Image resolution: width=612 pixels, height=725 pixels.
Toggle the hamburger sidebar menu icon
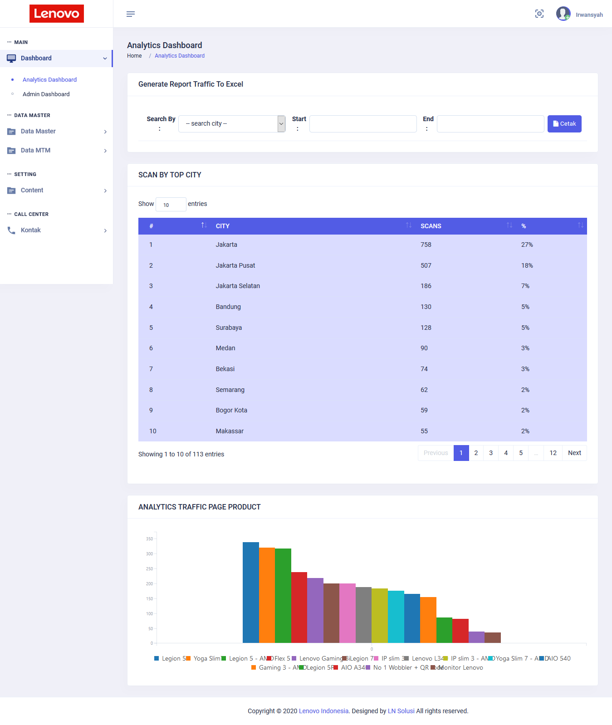click(x=131, y=14)
